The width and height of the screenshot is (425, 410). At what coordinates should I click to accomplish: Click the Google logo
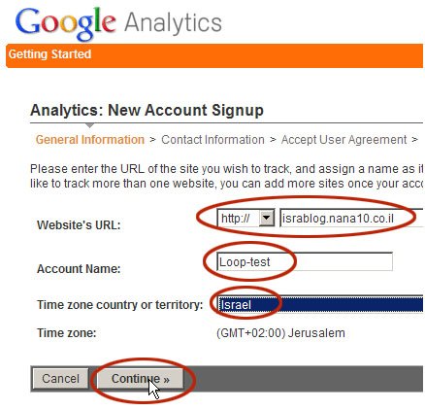(x=66, y=24)
